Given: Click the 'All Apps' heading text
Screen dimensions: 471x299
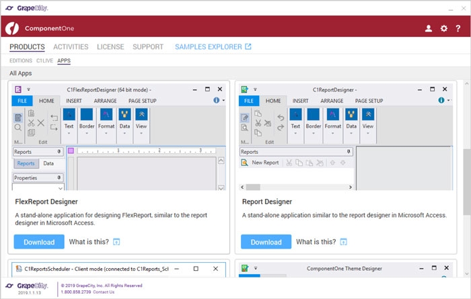Looking at the screenshot, I should click(x=20, y=73).
